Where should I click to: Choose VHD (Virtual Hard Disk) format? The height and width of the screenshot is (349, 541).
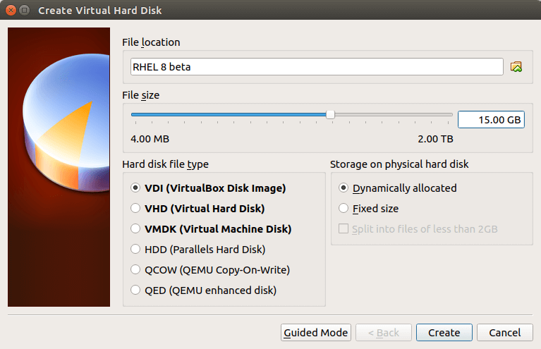(x=136, y=209)
